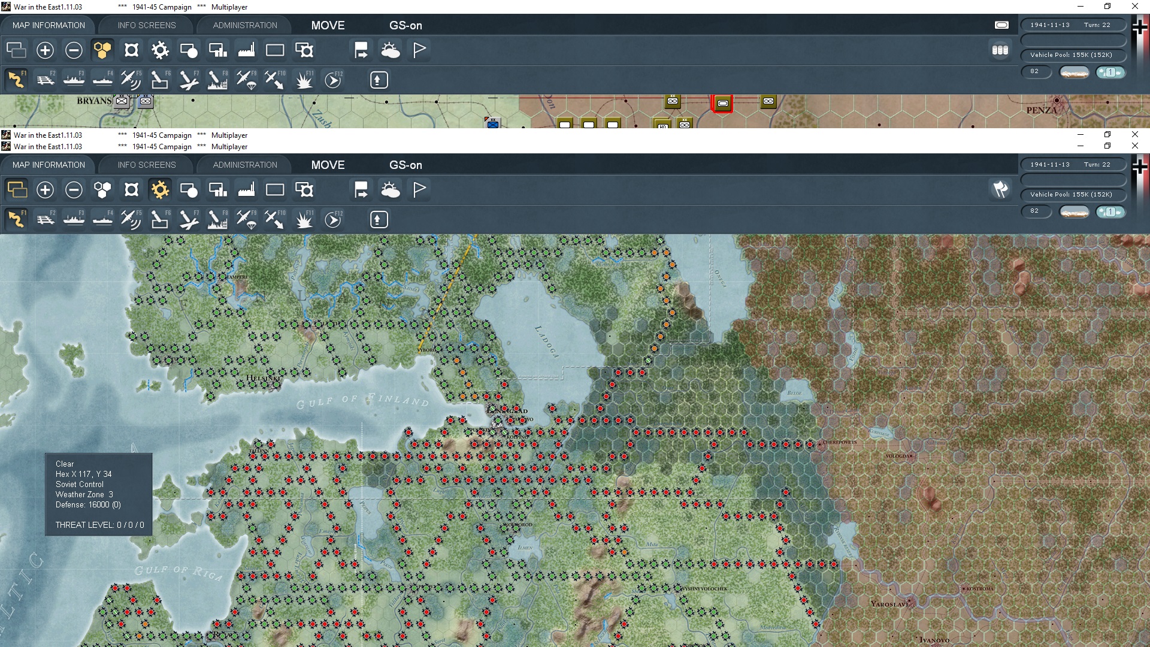Image resolution: width=1150 pixels, height=647 pixels.
Task: Click Vehicle Pool 155K field, lower window
Action: [1072, 195]
